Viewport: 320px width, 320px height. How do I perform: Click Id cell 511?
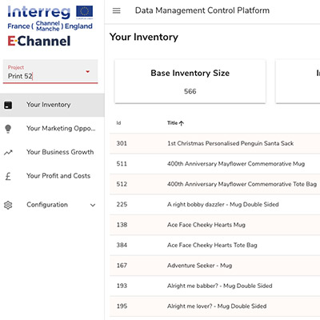click(122, 164)
